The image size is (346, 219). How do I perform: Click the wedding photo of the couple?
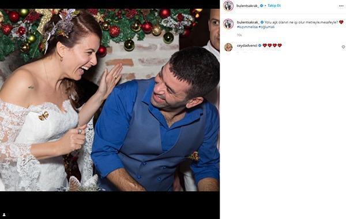tap(110, 100)
